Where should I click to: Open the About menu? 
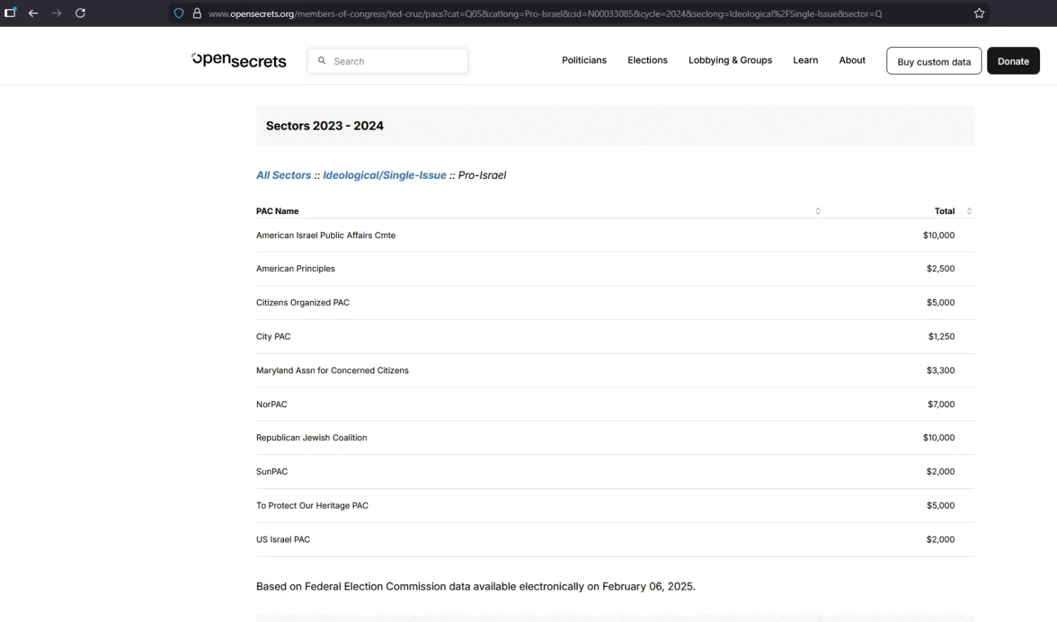852,61
